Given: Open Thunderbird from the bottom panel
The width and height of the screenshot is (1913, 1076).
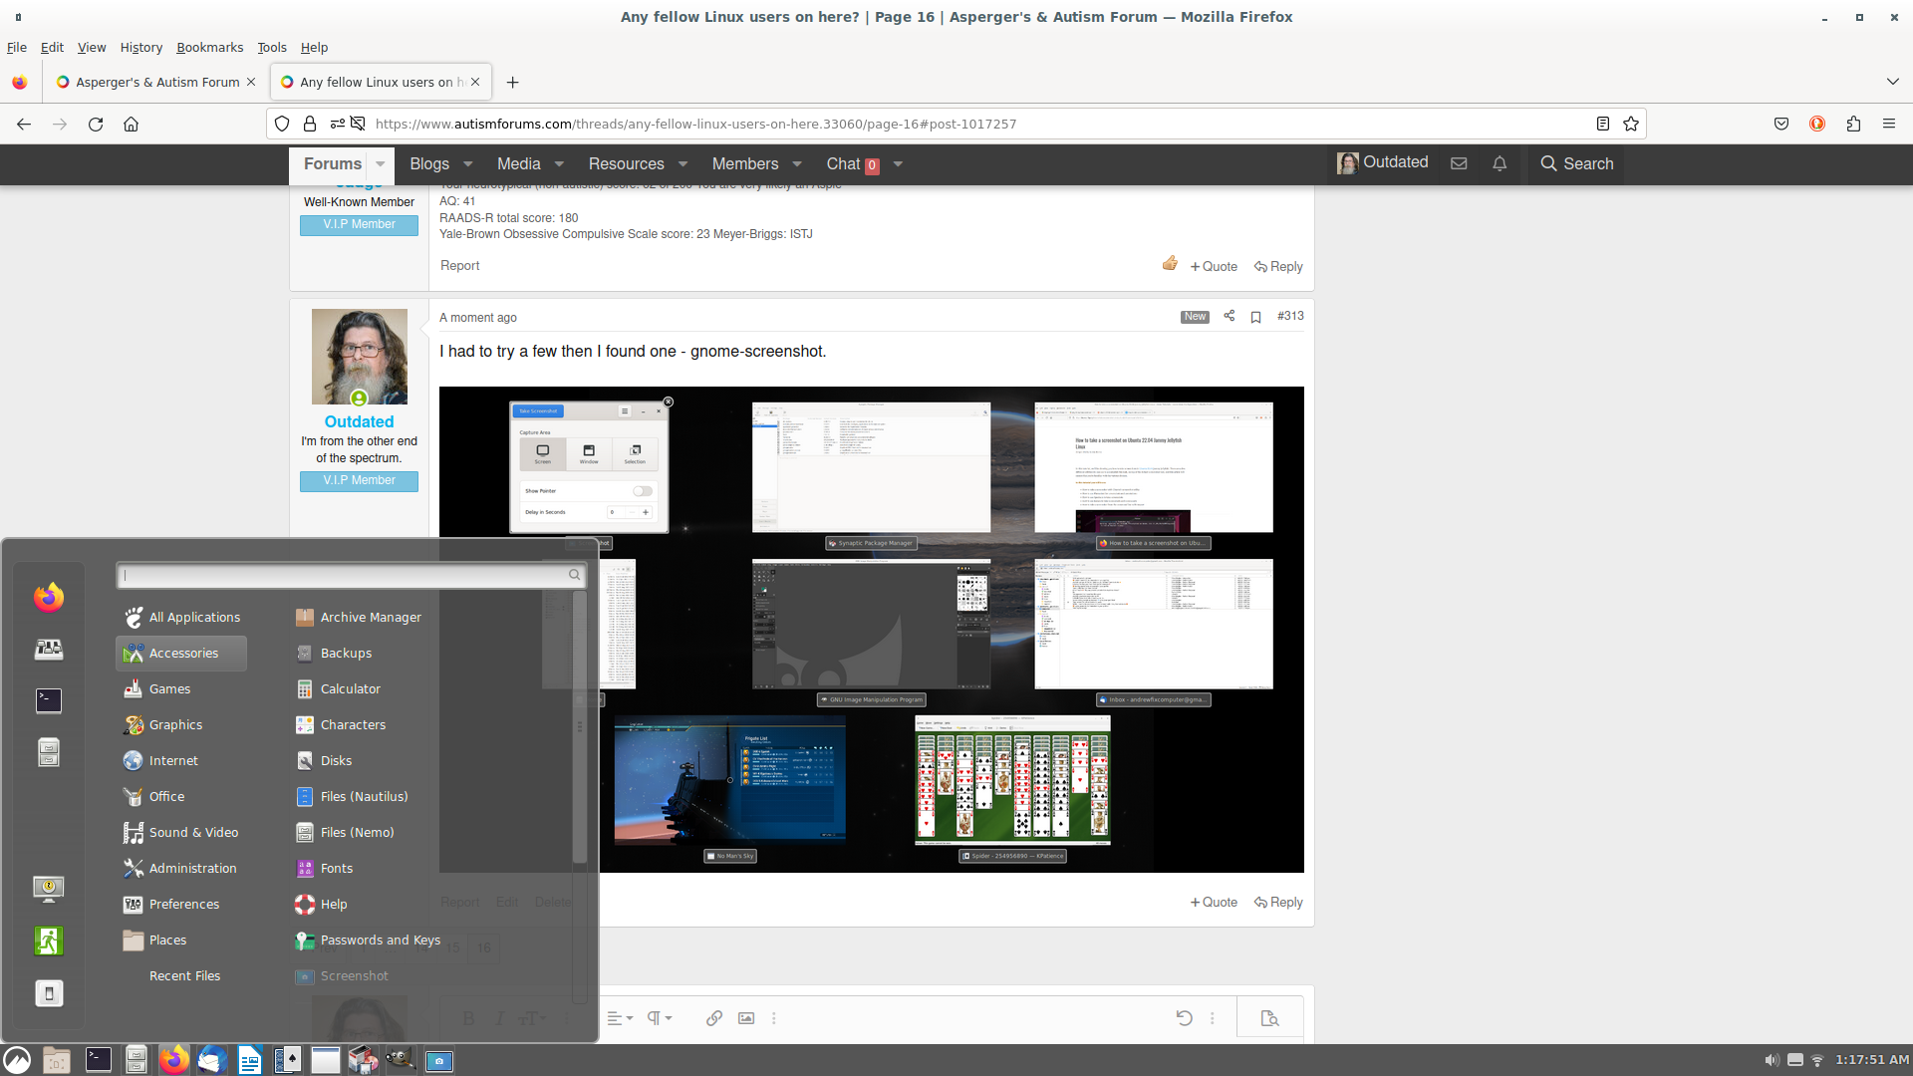Looking at the screenshot, I should 211,1060.
